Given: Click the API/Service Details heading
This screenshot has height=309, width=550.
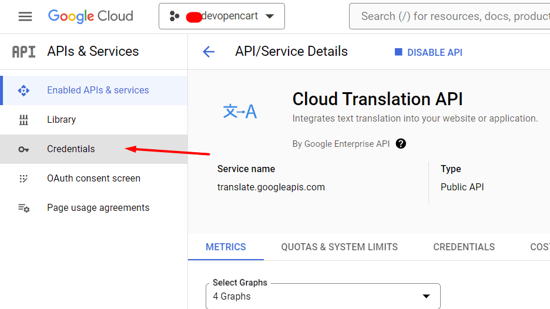Looking at the screenshot, I should pyautogui.click(x=291, y=52).
